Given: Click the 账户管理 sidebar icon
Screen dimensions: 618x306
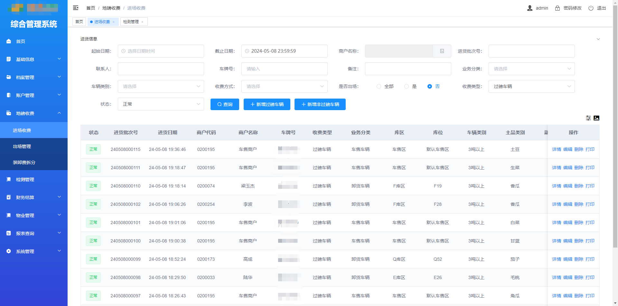Looking at the screenshot, I should point(9,95).
